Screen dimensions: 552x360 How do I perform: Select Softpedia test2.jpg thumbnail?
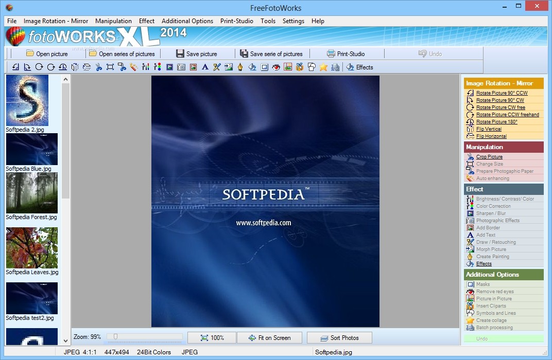click(32, 298)
